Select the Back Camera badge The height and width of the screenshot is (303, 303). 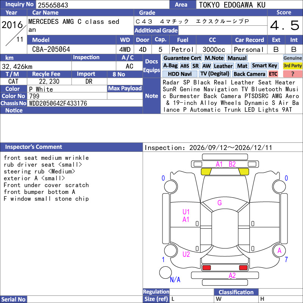pos(249,74)
